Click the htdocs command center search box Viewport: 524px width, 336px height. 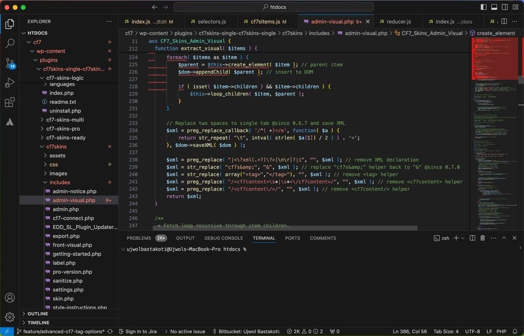(x=274, y=7)
